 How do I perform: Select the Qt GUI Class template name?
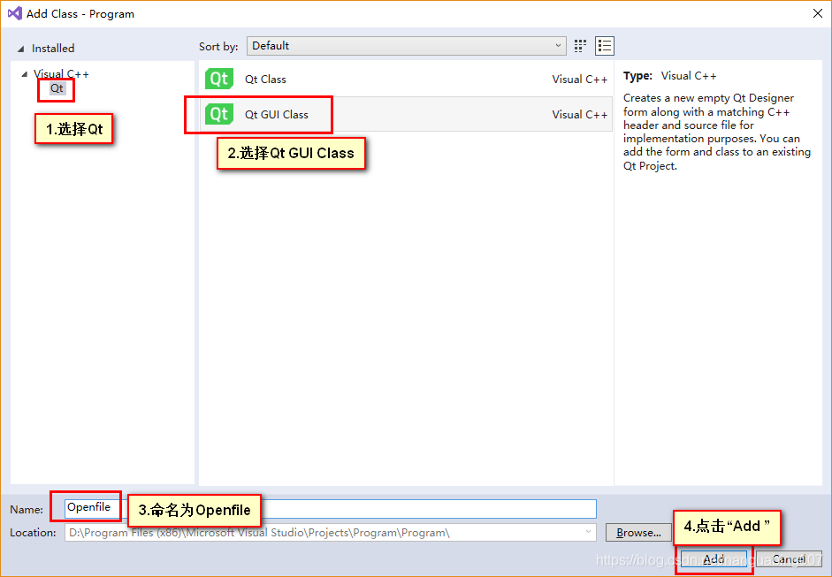click(x=277, y=115)
